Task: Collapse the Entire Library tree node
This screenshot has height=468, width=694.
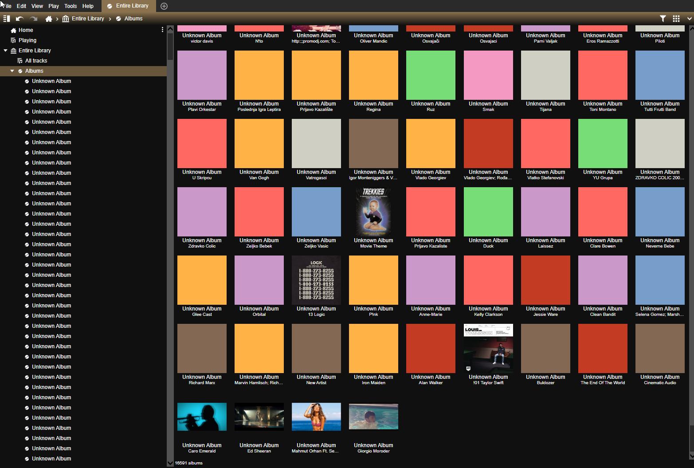Action: (5, 51)
